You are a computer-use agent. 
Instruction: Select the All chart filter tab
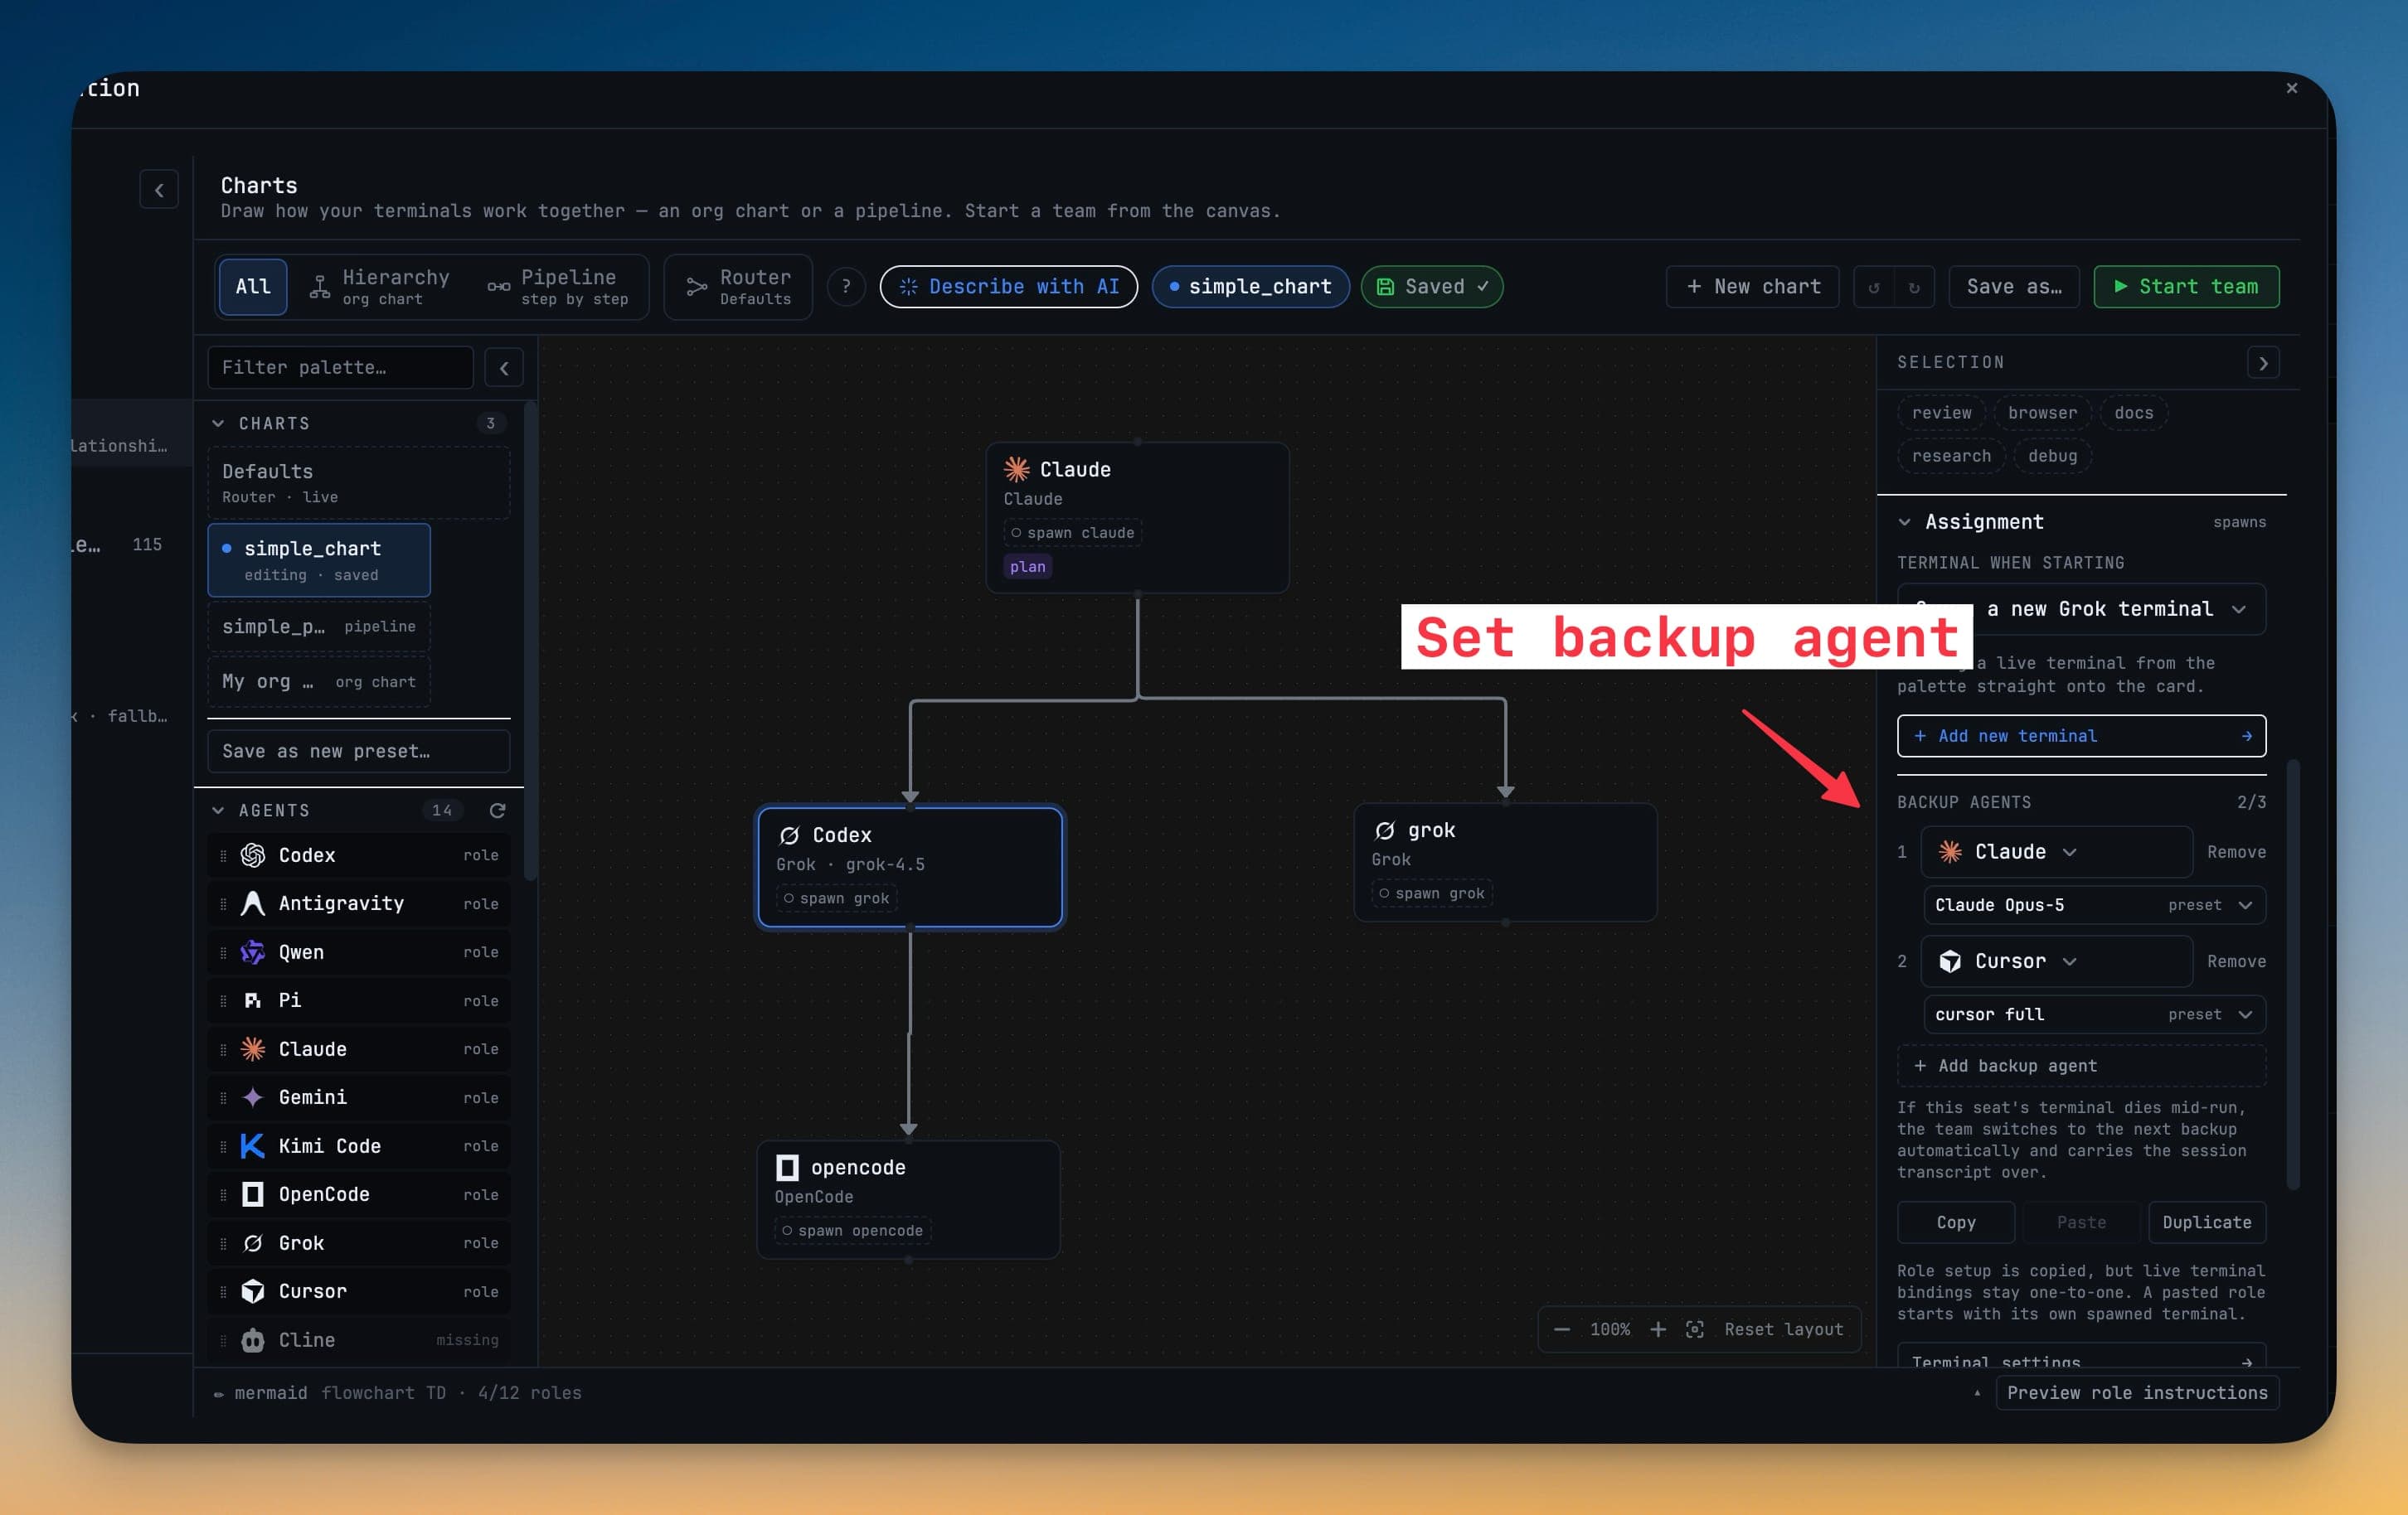coord(253,287)
